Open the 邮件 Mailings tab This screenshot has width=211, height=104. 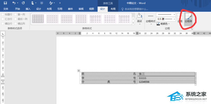(70, 9)
